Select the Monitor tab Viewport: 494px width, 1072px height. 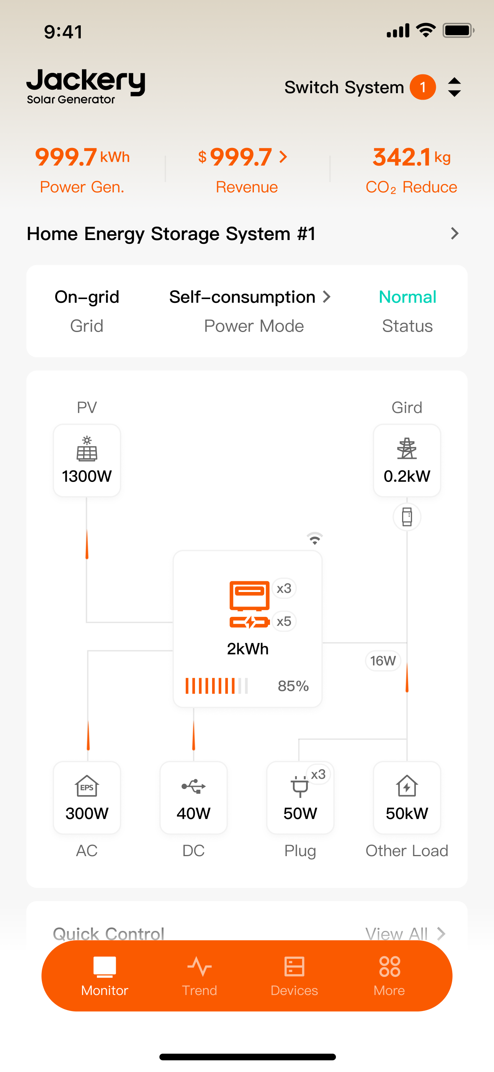click(x=105, y=976)
